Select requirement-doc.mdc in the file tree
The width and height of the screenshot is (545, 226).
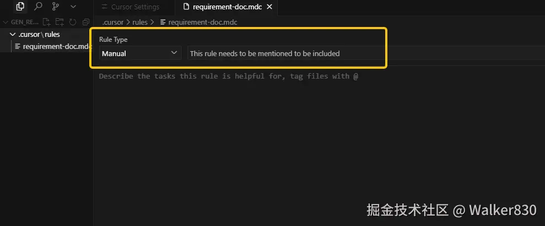55,46
